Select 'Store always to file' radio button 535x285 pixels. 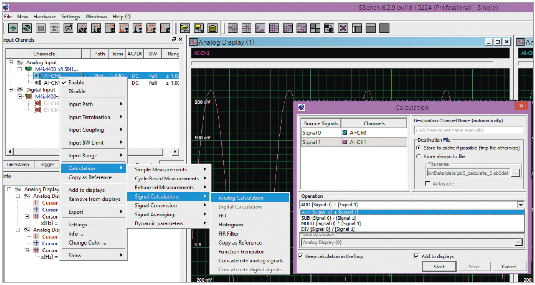(x=418, y=156)
